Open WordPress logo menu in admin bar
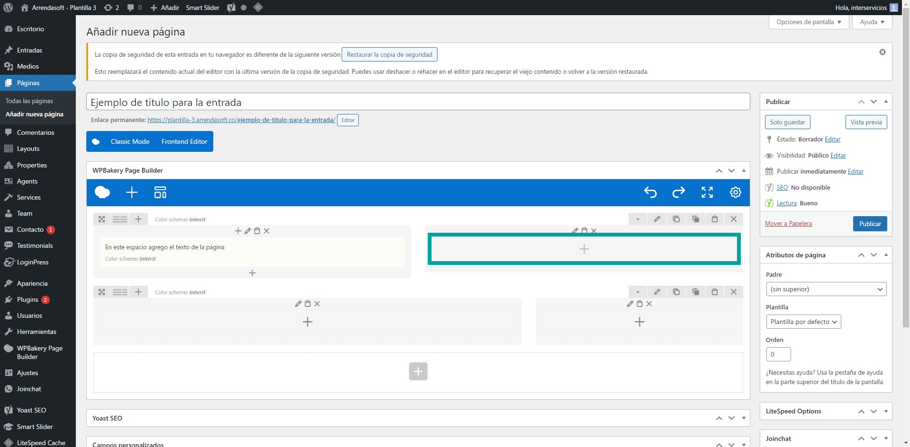 (x=8, y=8)
